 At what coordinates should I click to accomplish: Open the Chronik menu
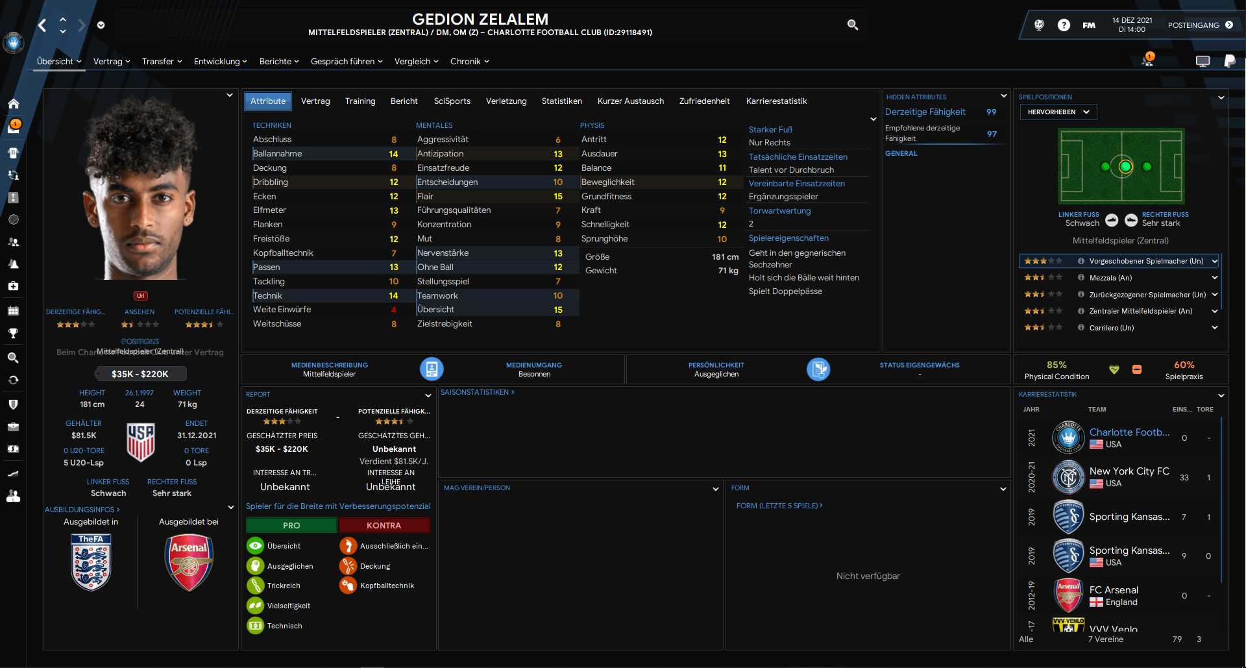[x=470, y=61]
